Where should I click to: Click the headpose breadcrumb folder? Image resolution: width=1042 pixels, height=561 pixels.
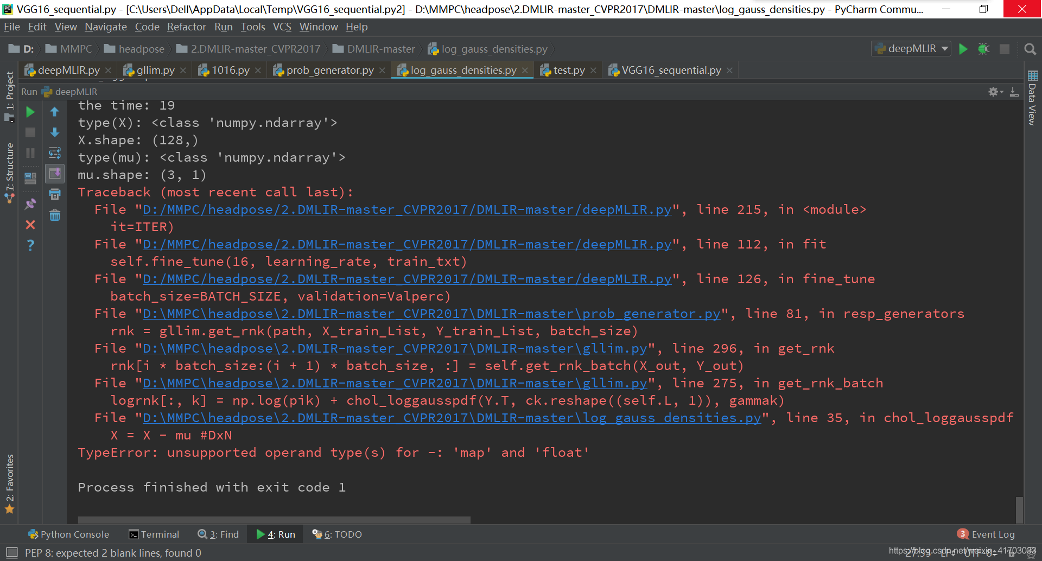pos(135,49)
